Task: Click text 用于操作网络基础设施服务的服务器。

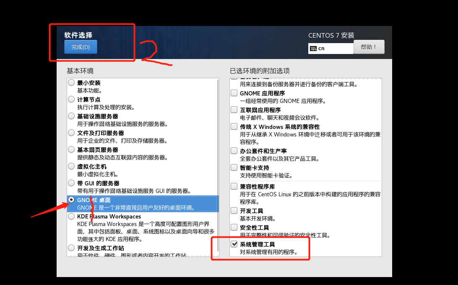Action: point(122,124)
